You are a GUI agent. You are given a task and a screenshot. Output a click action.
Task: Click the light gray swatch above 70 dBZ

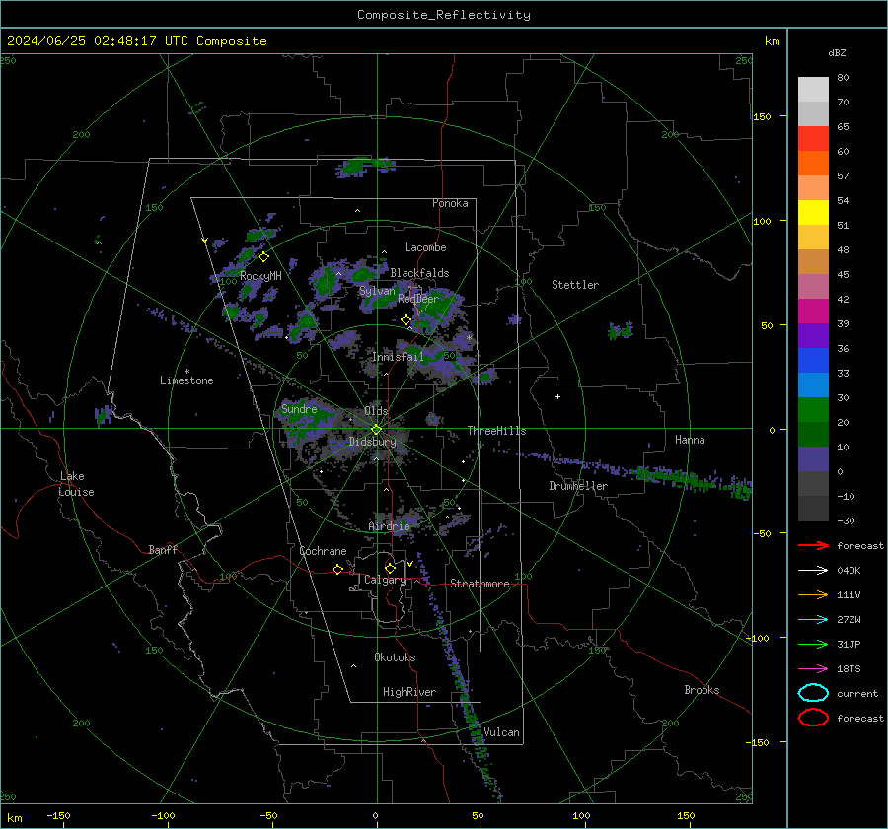click(x=813, y=90)
